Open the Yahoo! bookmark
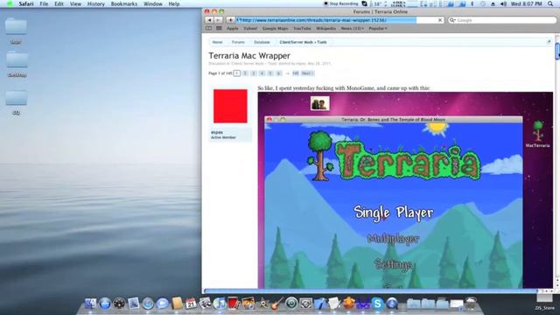 [x=250, y=28]
